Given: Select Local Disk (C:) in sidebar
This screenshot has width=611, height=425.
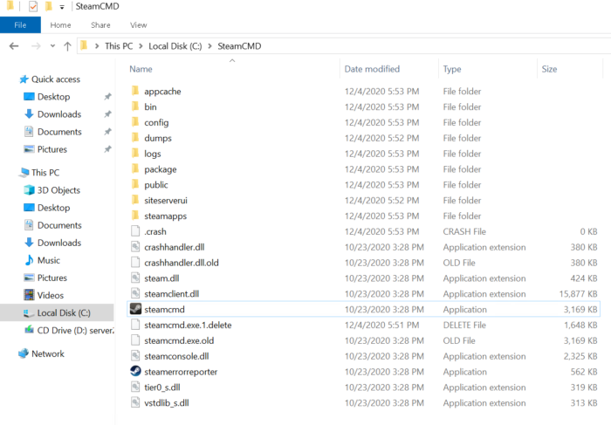Looking at the screenshot, I should point(57,312).
